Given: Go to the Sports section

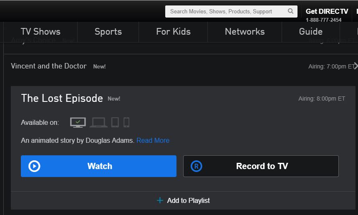Looking at the screenshot, I should 108,32.
